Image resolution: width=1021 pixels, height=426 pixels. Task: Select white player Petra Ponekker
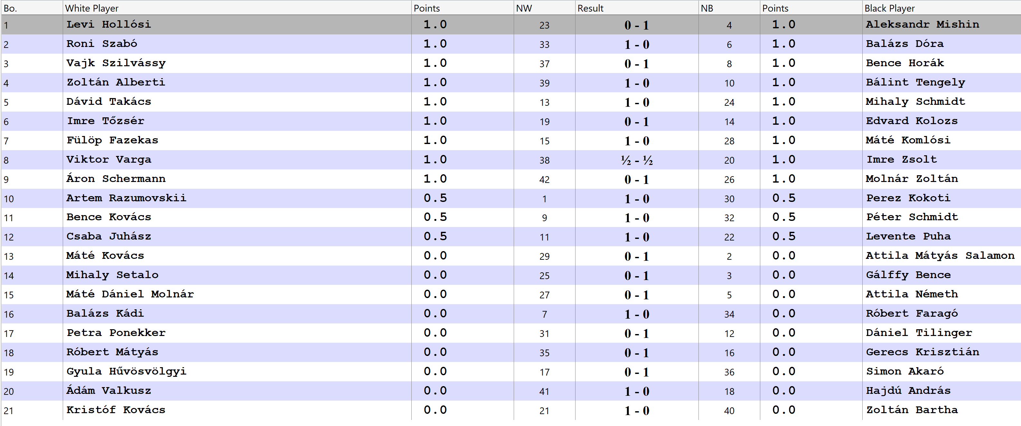coord(116,333)
